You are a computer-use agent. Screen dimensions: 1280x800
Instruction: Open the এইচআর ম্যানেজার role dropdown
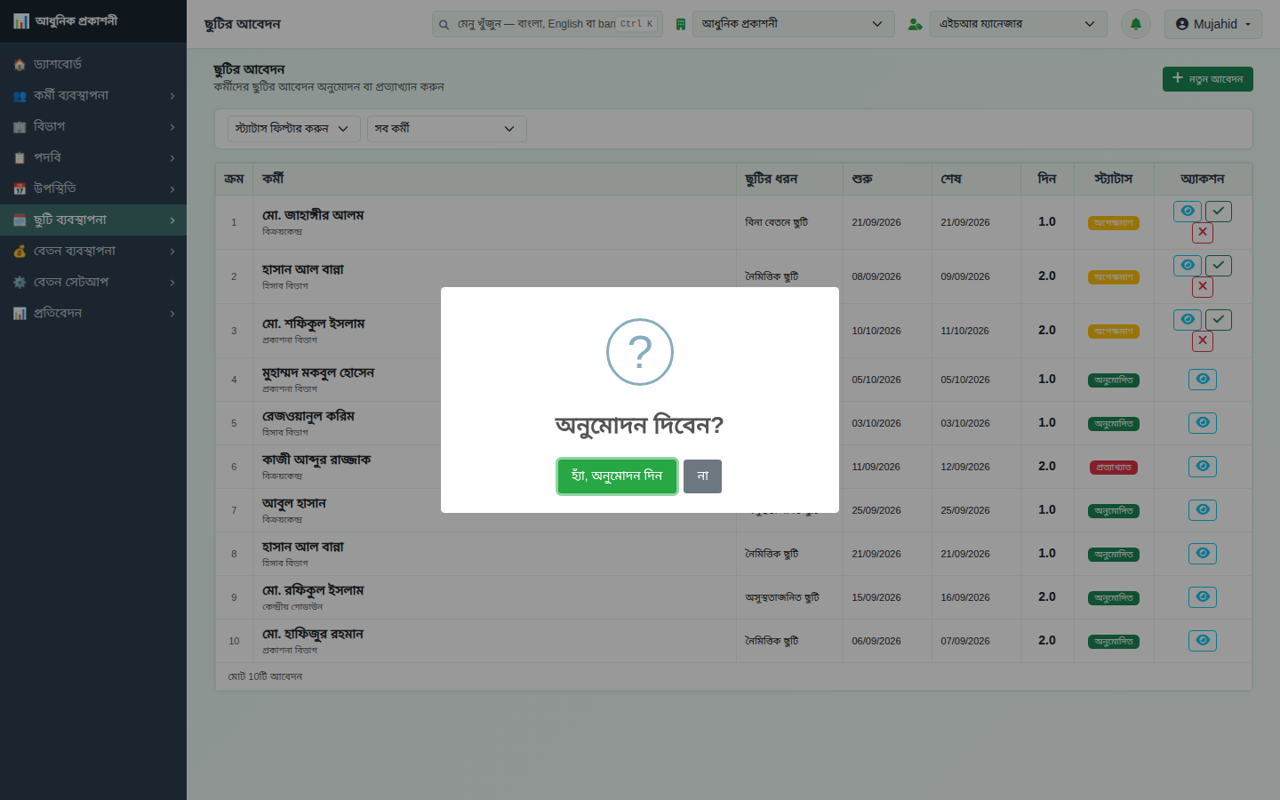pos(1019,24)
